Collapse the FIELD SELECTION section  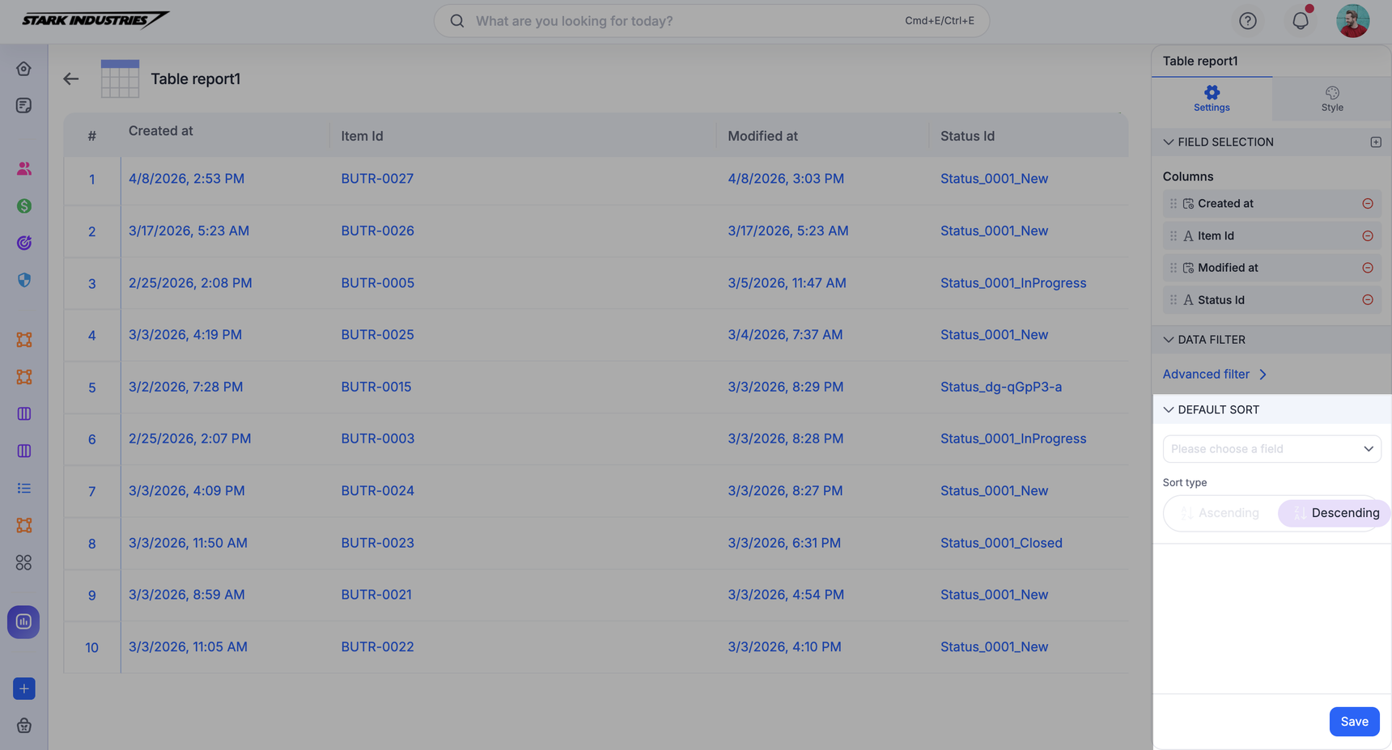1168,142
